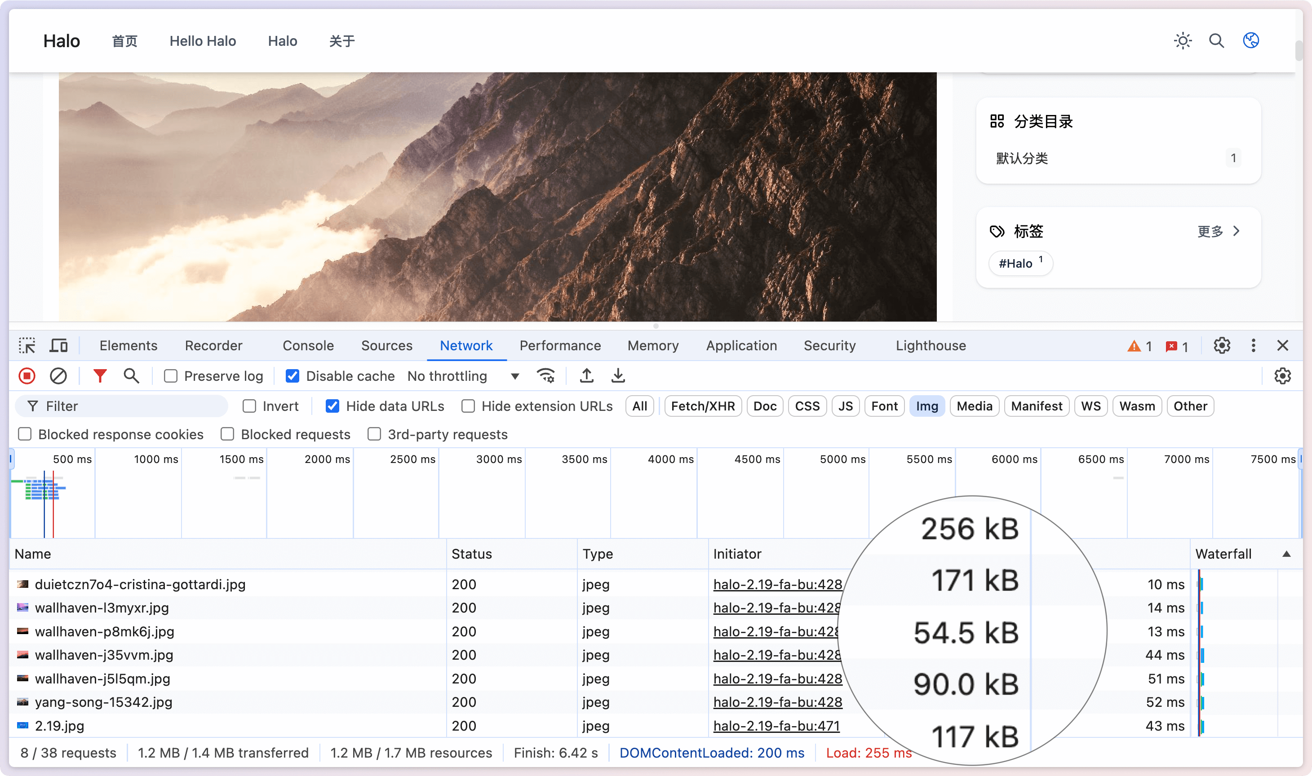This screenshot has width=1312, height=776.
Task: Click the DevTools overflow menu icon
Action: tap(1253, 344)
